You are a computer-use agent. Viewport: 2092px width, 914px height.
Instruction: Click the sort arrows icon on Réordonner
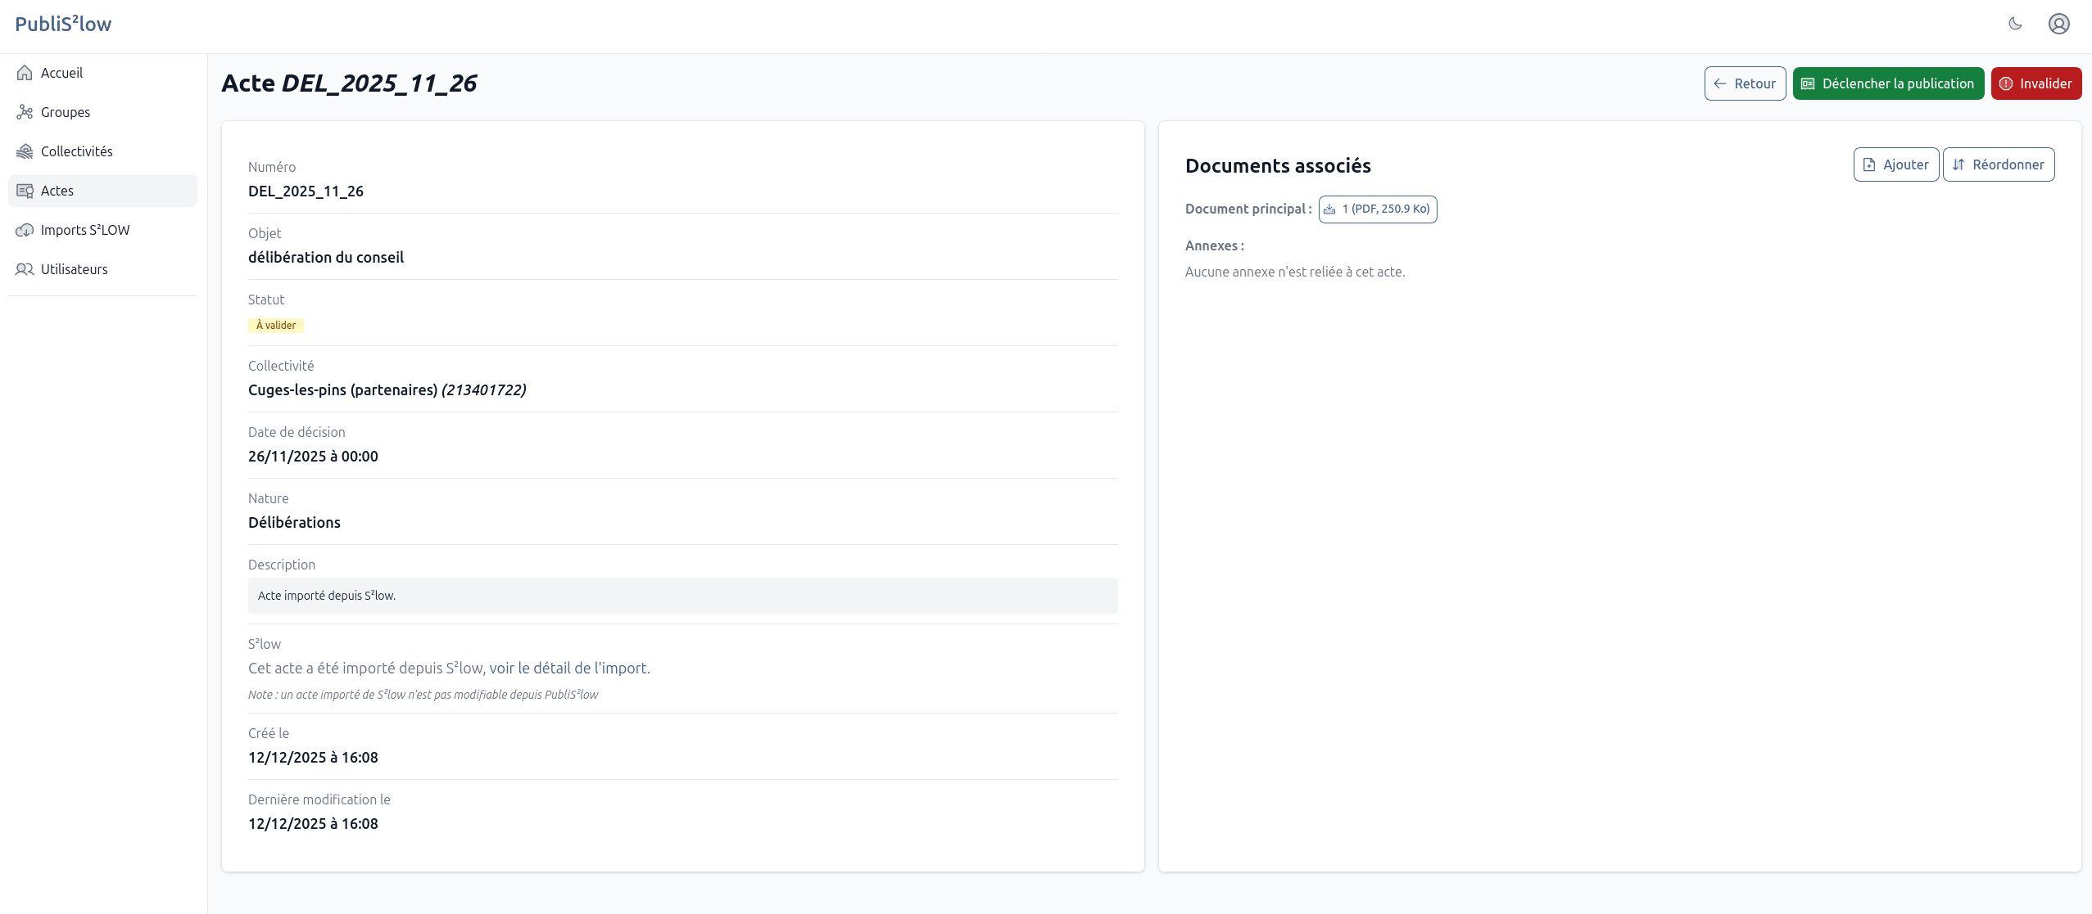[1958, 164]
